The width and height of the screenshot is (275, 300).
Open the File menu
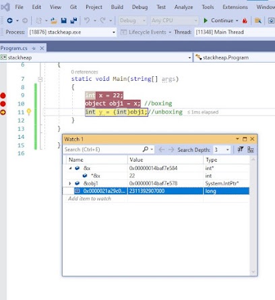click(x=19, y=7)
